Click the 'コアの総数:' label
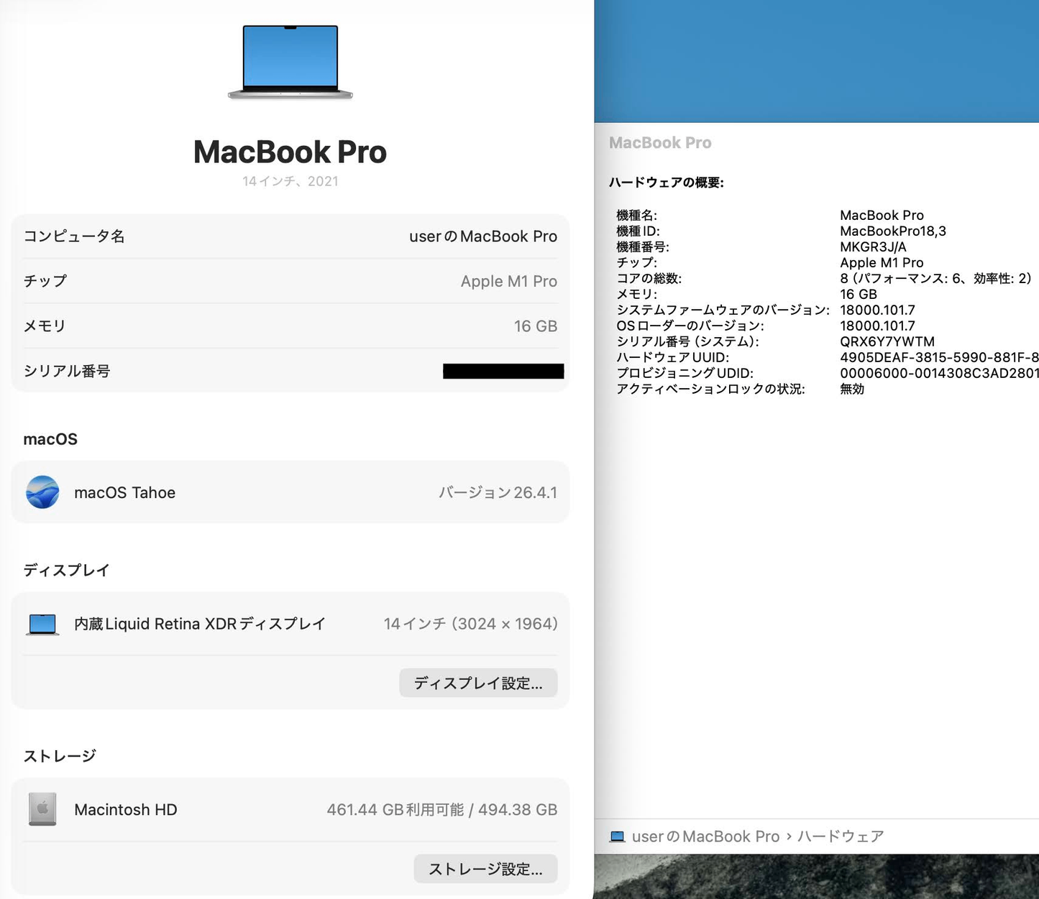1039x899 pixels. pyautogui.click(x=649, y=279)
